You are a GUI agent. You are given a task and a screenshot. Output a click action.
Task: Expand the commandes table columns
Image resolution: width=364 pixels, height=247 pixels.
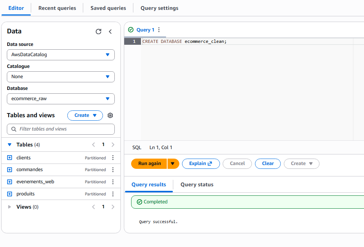(x=9, y=170)
